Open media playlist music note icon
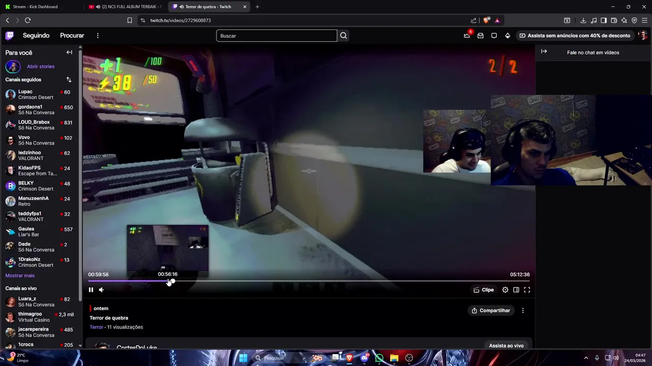 pyautogui.click(x=593, y=20)
